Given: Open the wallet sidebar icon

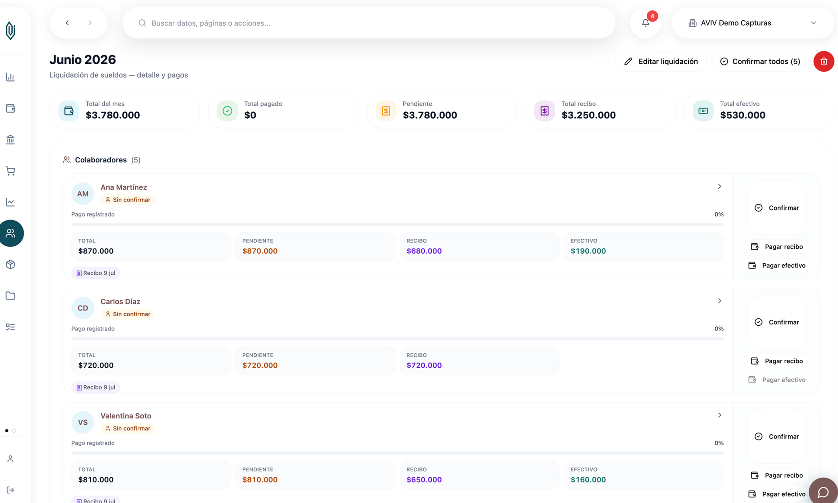Looking at the screenshot, I should click(x=10, y=108).
